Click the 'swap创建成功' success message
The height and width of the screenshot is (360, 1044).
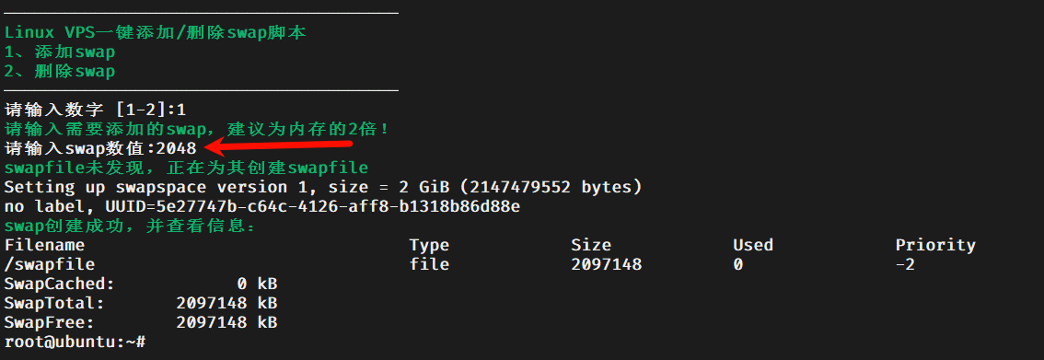coord(130,226)
